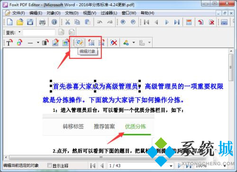Go to the next page from the toolbar
The height and width of the screenshot is (172, 237).
coord(167,22)
